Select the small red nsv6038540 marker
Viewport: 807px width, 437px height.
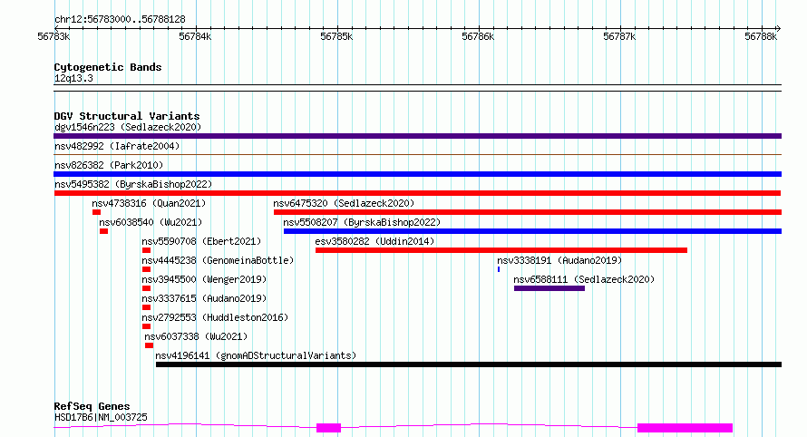[x=103, y=231]
